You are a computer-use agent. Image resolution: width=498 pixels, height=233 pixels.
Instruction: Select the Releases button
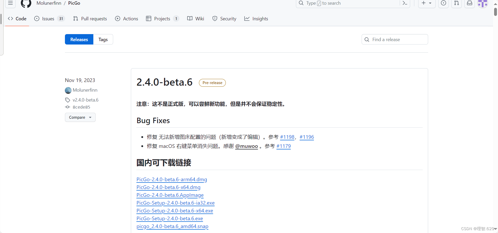pos(79,39)
